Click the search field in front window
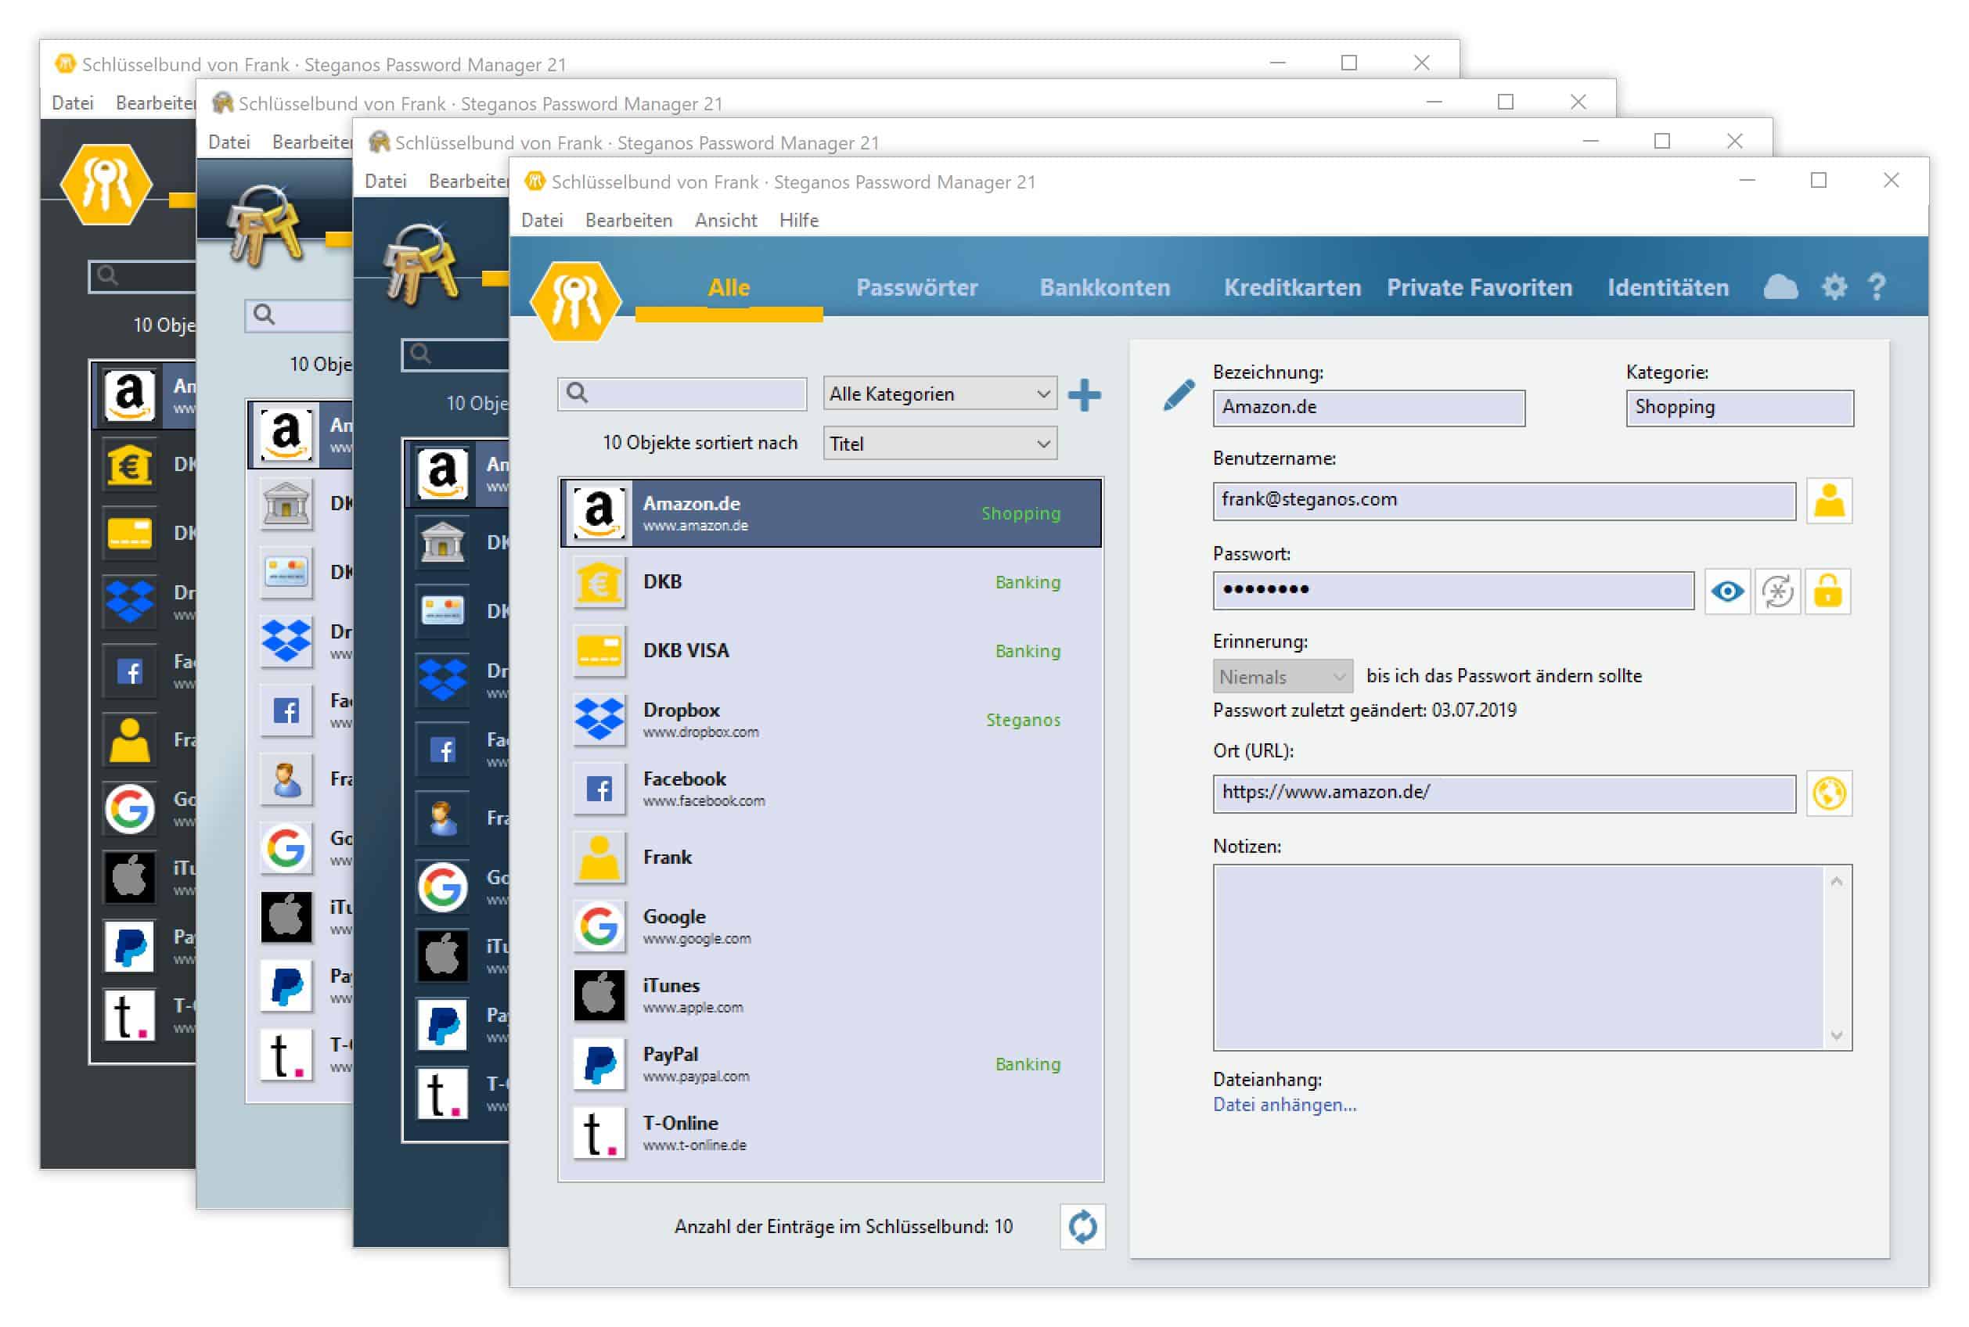 682,394
